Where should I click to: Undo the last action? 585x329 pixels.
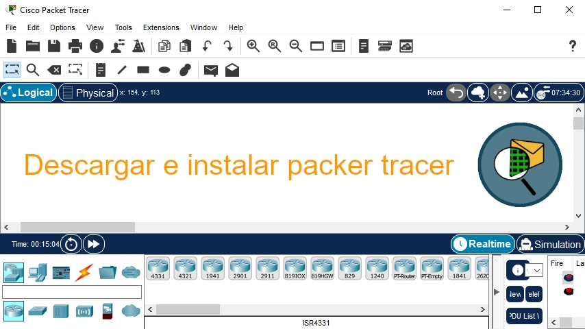[207, 46]
